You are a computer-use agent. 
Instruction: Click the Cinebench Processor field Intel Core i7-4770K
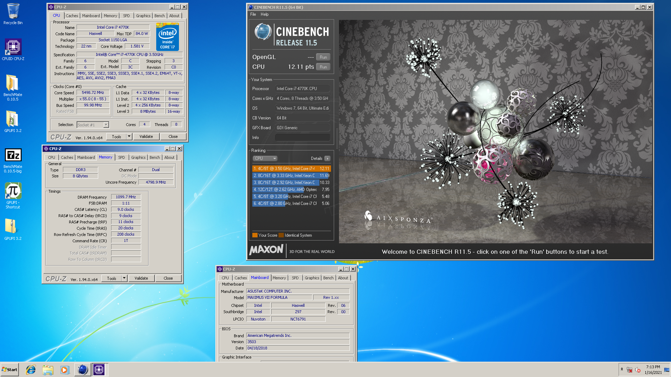tap(302, 89)
